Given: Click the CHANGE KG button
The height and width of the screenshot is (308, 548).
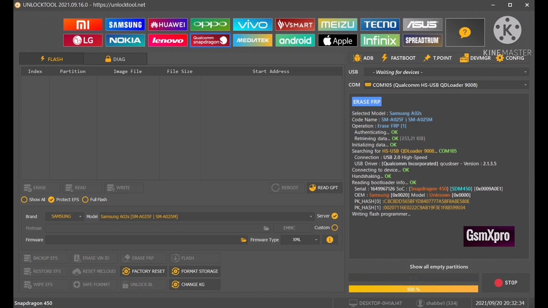Looking at the screenshot, I should [195, 284].
